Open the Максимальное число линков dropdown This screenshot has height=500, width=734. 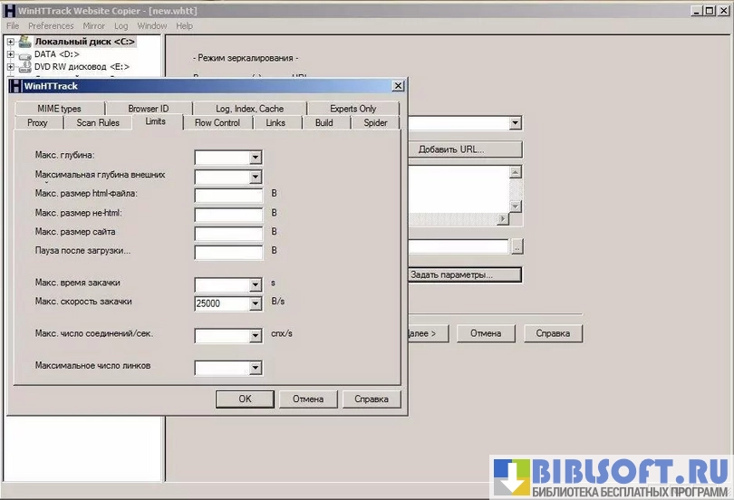(255, 368)
